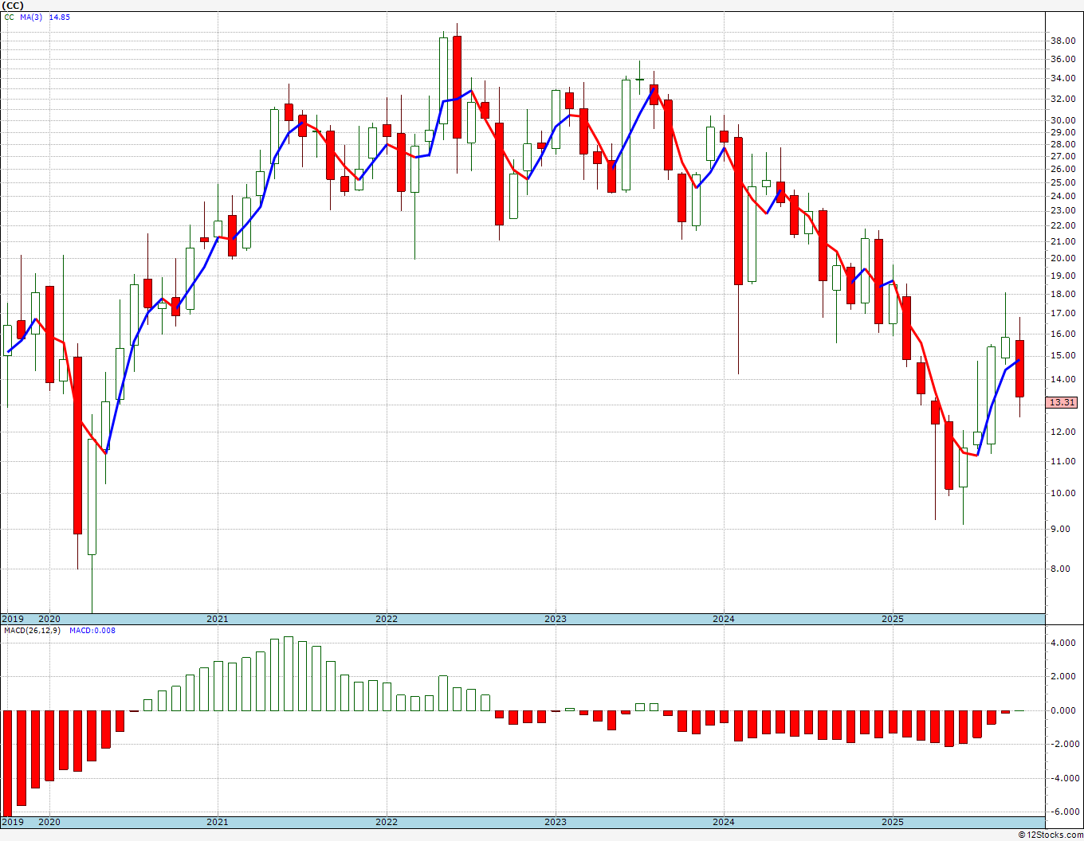The width and height of the screenshot is (1084, 841).
Task: Click the 36.00 price axis label
Action: pyautogui.click(x=1062, y=60)
